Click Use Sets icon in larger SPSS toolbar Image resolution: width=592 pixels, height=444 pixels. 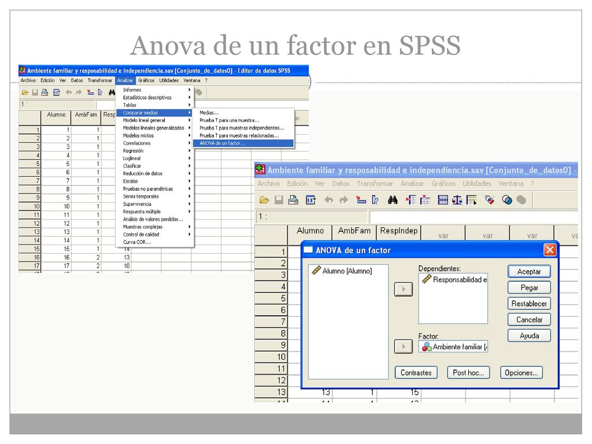[x=507, y=200]
